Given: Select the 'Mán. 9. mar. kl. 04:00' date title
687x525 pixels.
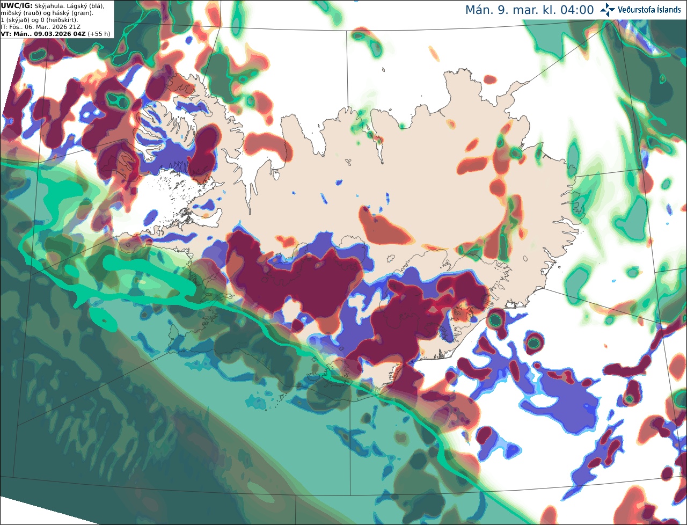Looking at the screenshot, I should [529, 10].
